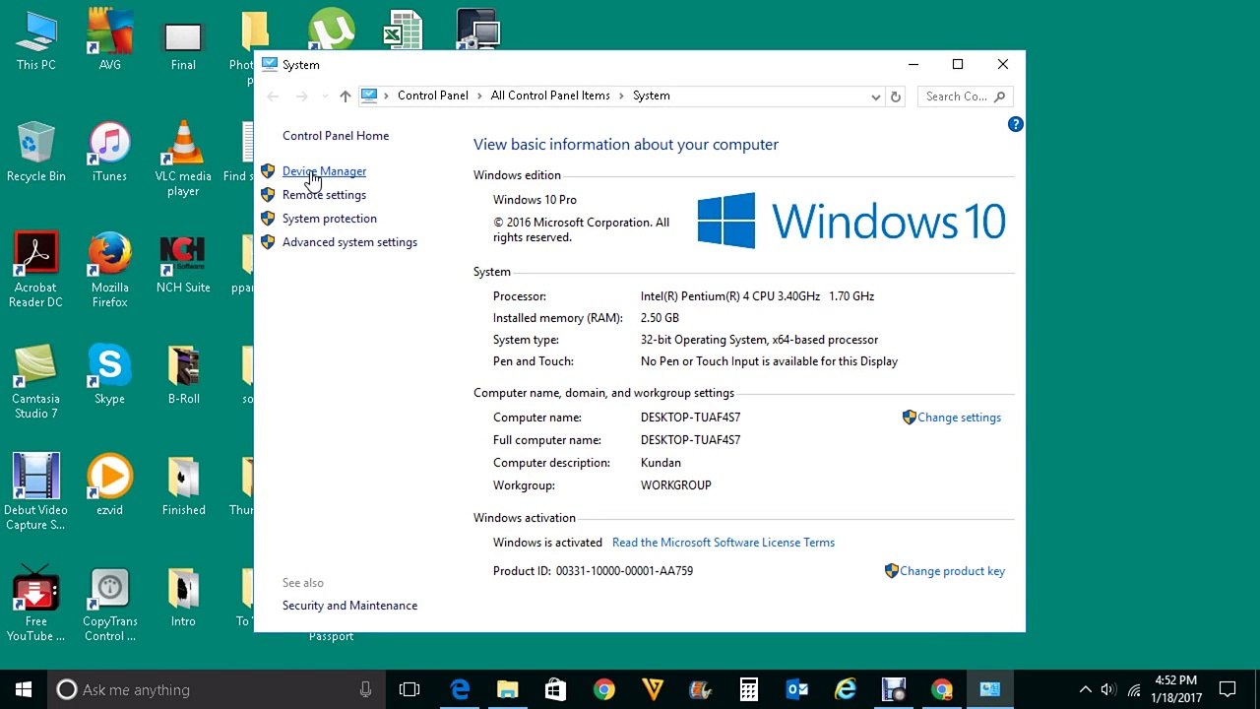Click the CopyTrans Control desktop icon
1260x709 pixels.
[110, 604]
